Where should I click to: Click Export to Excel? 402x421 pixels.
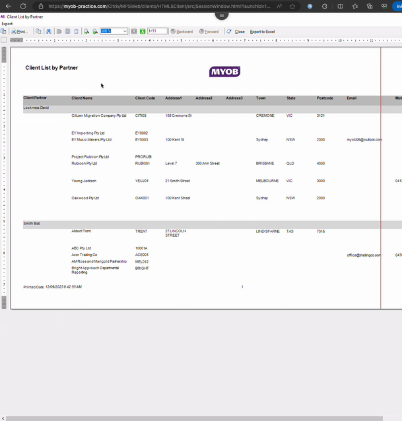point(262,31)
